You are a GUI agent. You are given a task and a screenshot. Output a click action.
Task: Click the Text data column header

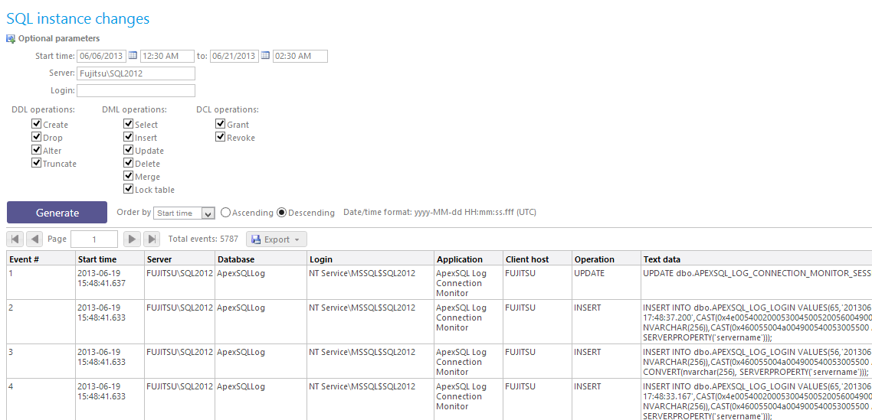(756, 259)
